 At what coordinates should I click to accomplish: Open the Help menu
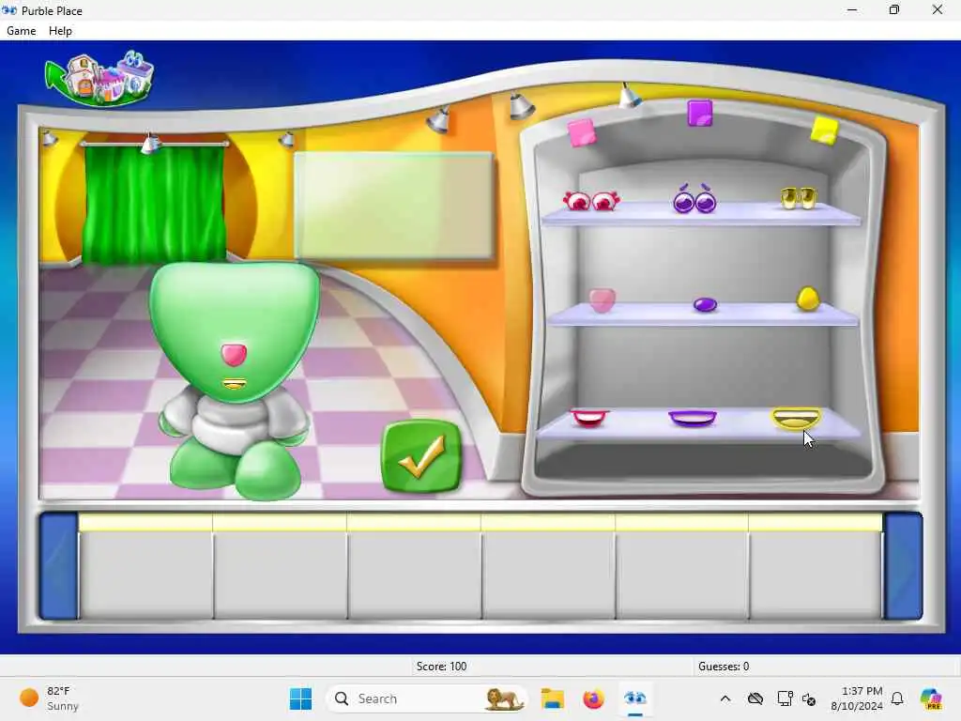pos(60,31)
